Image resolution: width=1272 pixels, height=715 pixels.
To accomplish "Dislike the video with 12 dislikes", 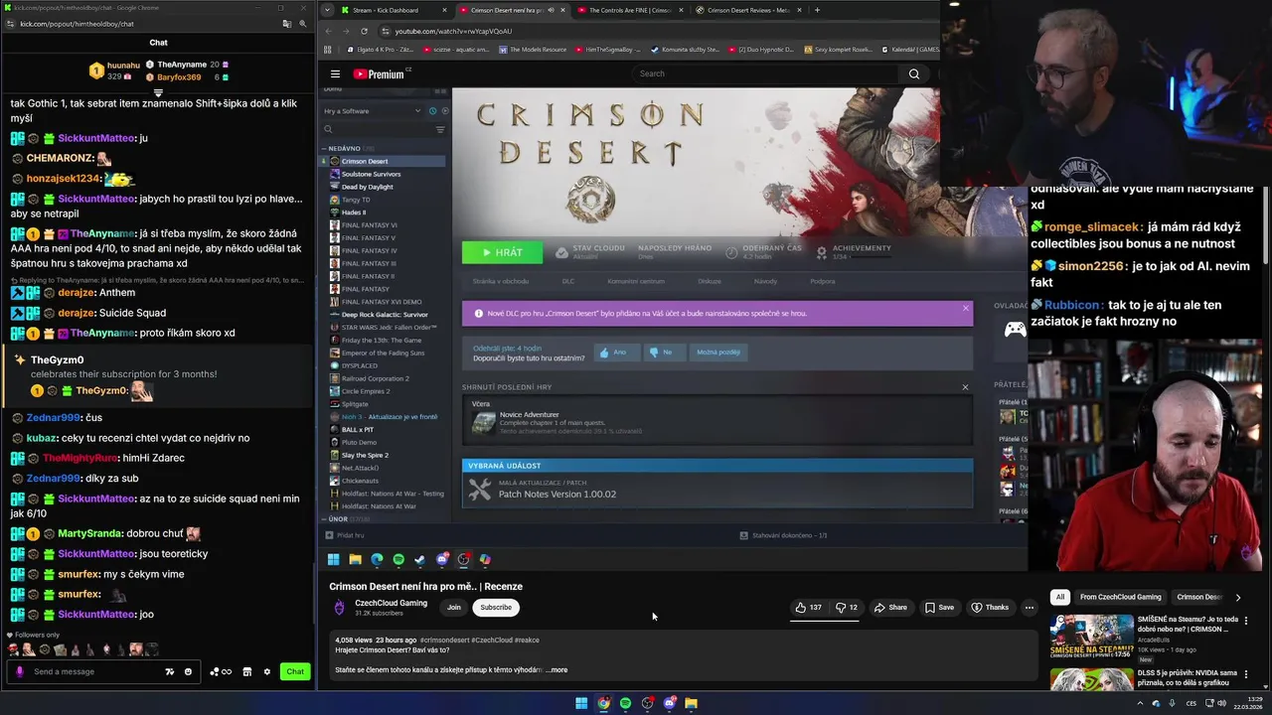I will 847,608.
